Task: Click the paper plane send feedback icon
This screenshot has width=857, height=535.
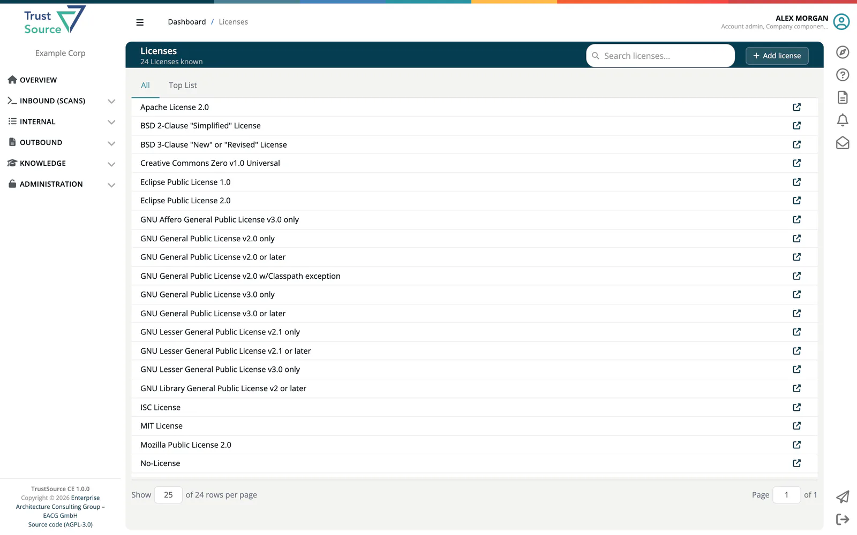Action: [x=843, y=497]
